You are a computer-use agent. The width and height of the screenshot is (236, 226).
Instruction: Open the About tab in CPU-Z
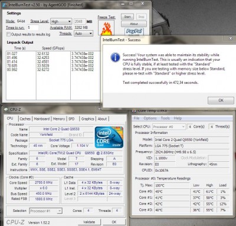pos(102,119)
